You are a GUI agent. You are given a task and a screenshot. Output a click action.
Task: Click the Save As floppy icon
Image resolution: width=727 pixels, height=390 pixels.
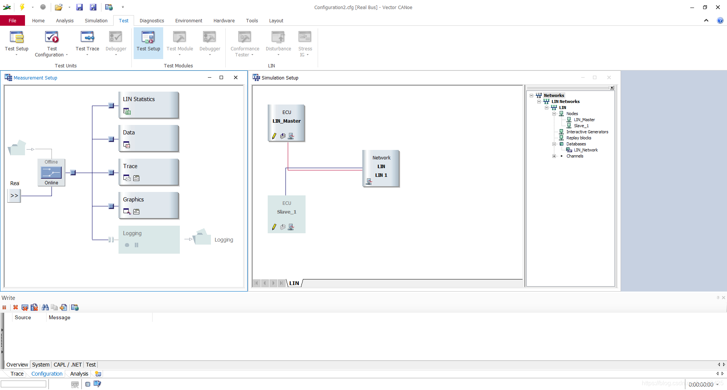[93, 7]
